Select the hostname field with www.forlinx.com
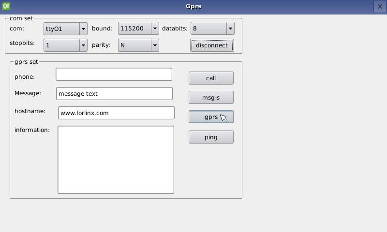 (x=116, y=113)
